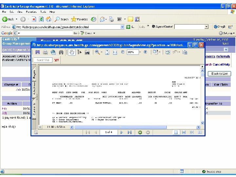This screenshot has width=236, height=177.
Task: Click the zoom percentage field showing 80%
Action: pos(133,52)
